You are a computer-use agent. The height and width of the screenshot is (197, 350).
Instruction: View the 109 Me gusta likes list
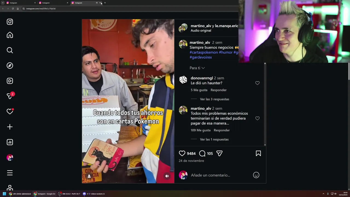201,130
